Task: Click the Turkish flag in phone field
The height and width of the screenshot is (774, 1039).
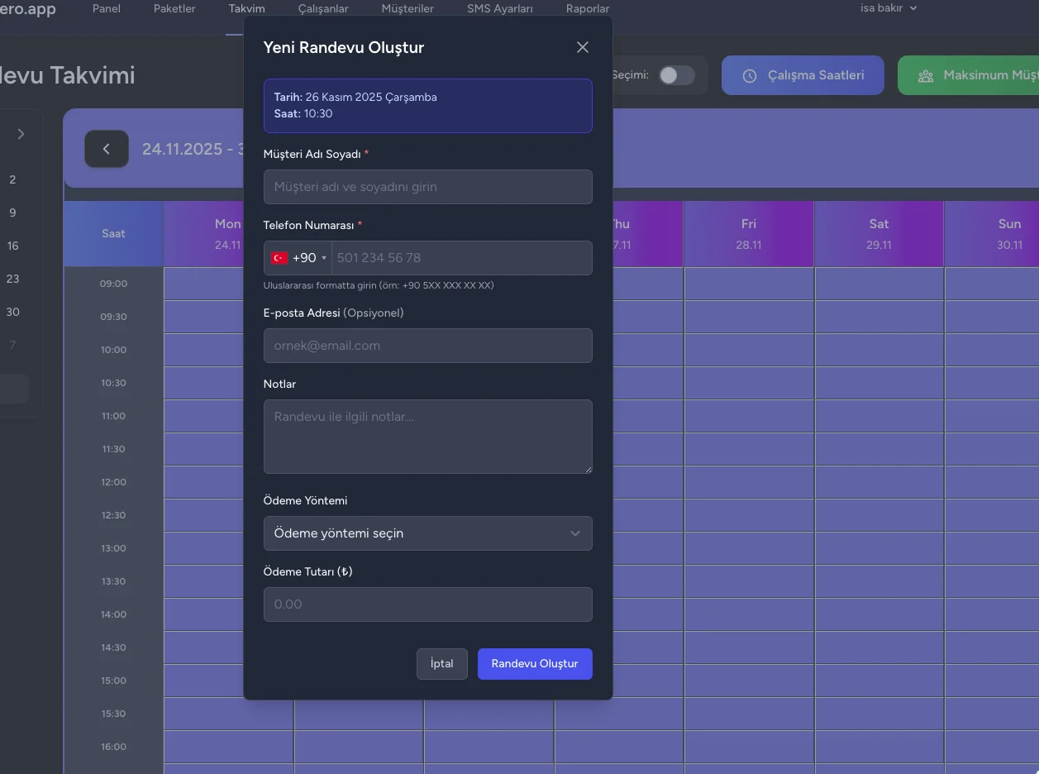Action: tap(279, 258)
